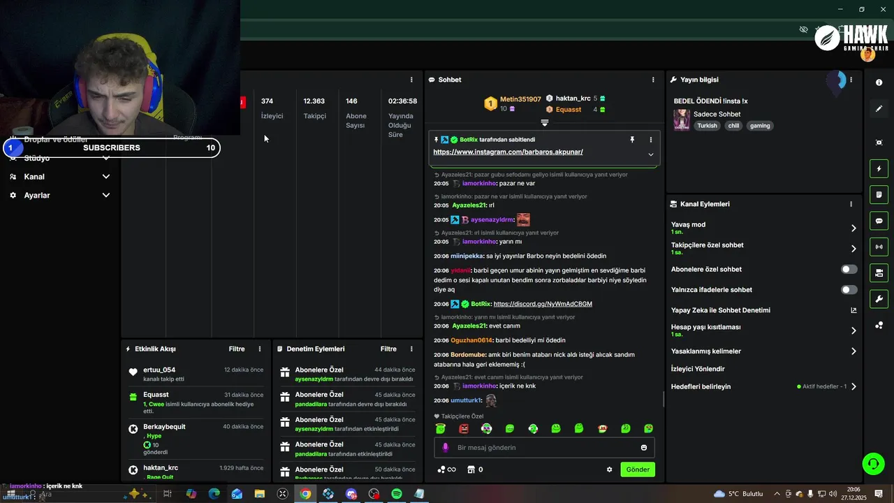The width and height of the screenshot is (894, 503).
Task: Click the three-dots cluster icon in right sidebar
Action: (879, 325)
